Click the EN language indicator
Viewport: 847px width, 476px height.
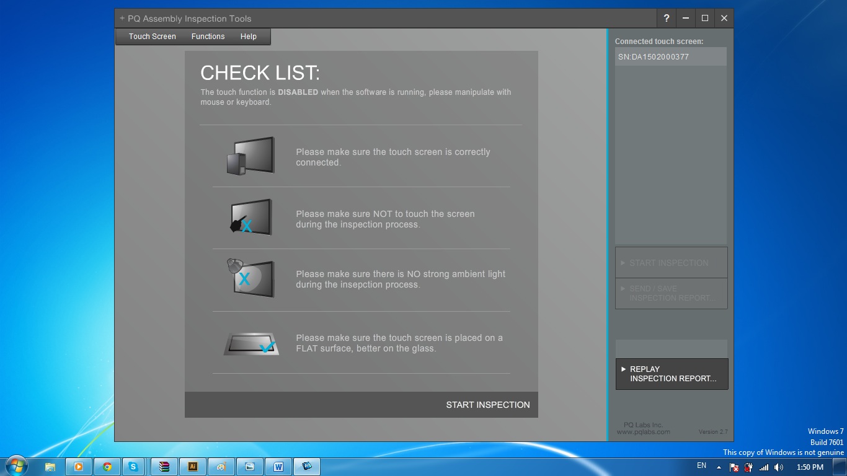tap(701, 465)
